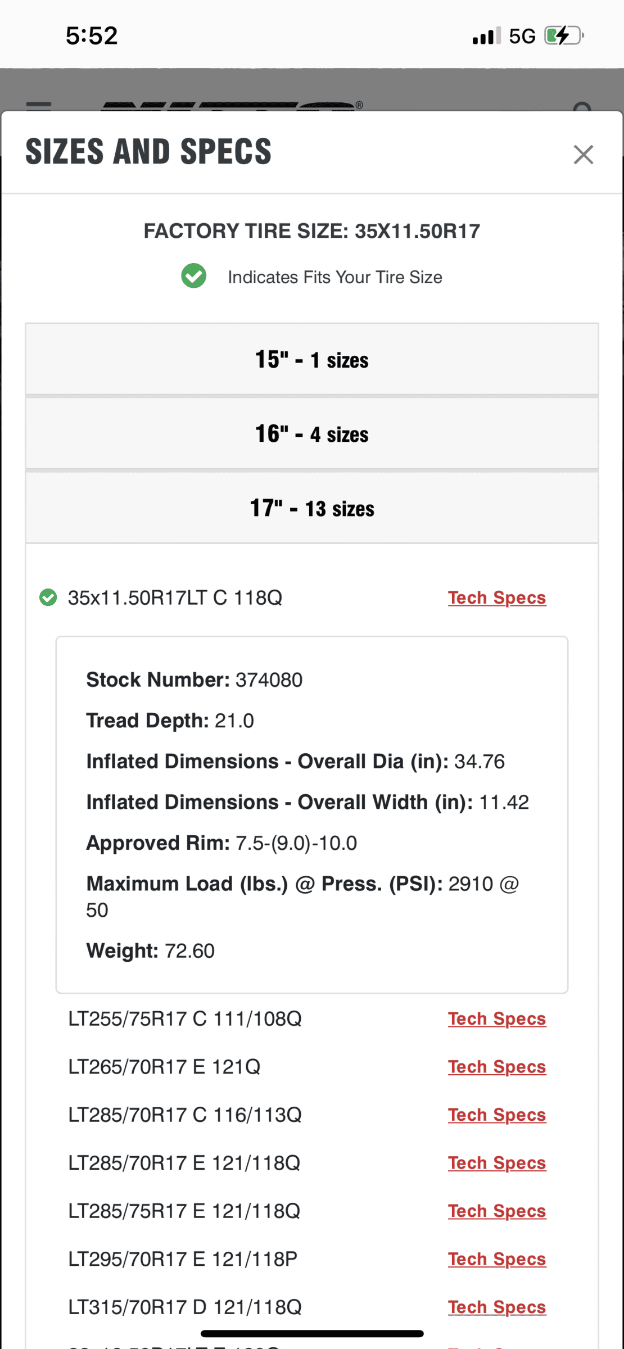The width and height of the screenshot is (624, 1349).
Task: Tap the battery charging icon in status bar
Action: [564, 36]
